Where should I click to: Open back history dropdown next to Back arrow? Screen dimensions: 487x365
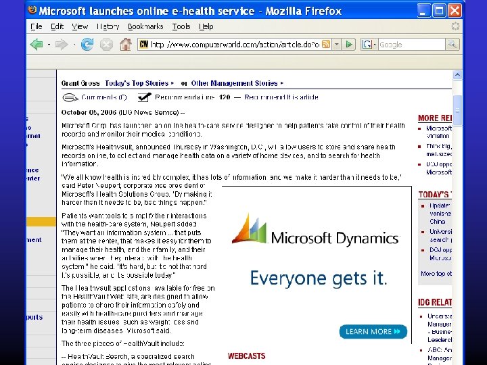(49, 45)
